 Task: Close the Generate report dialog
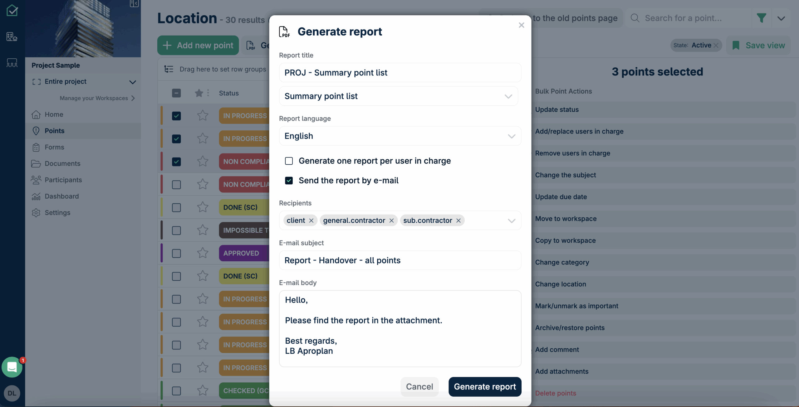click(521, 25)
